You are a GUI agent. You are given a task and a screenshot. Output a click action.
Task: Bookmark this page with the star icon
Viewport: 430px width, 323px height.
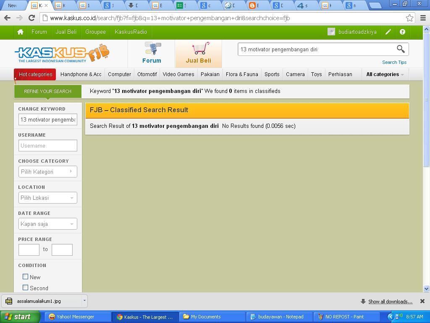pos(409,18)
